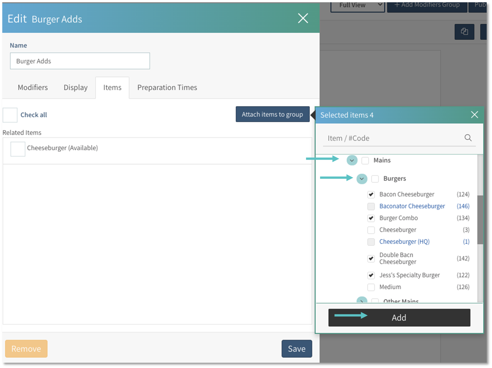
Task: Switch to the Modifiers tab
Action: (33, 88)
